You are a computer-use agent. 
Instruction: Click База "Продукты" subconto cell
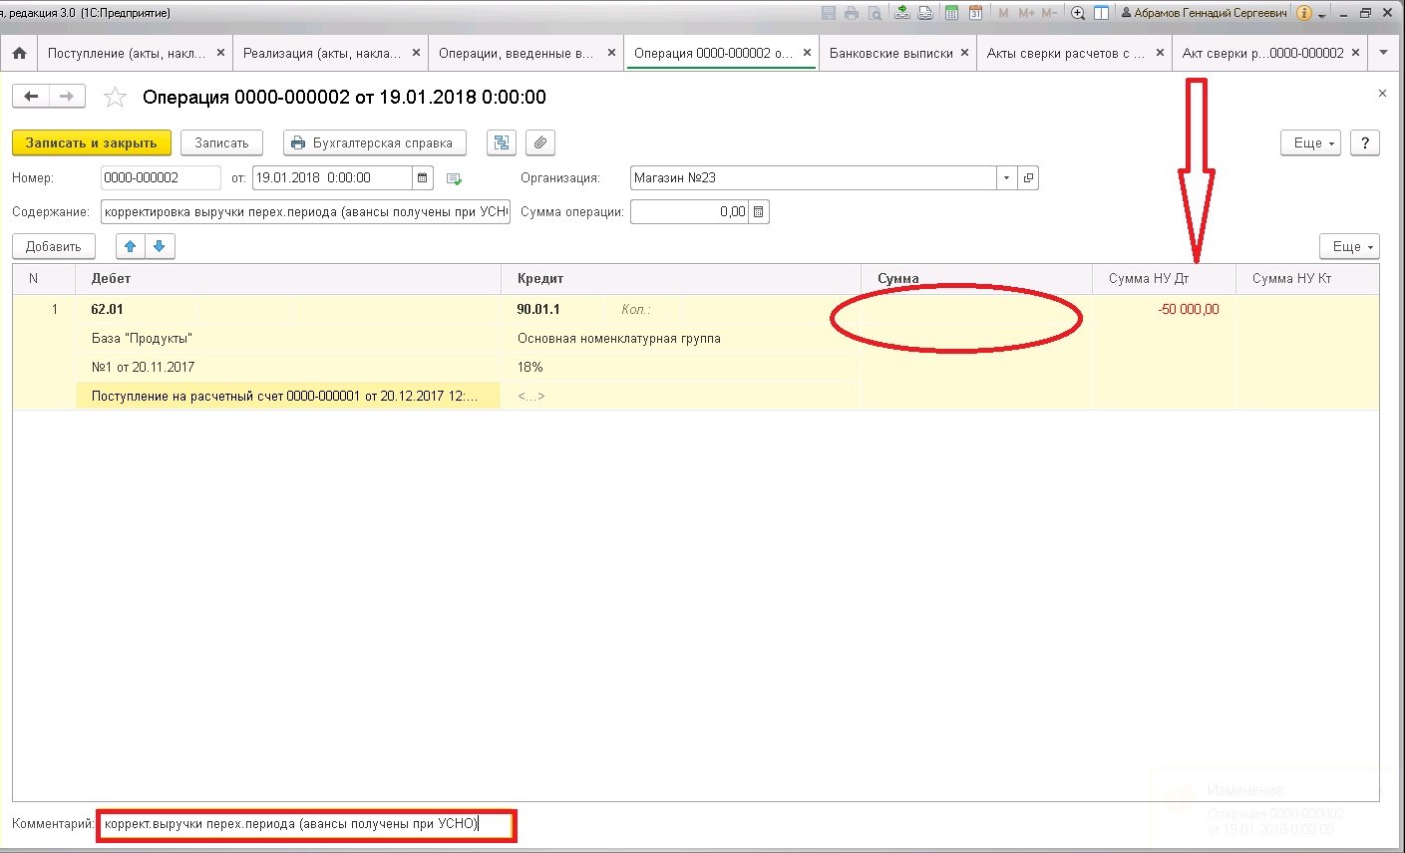click(x=288, y=339)
